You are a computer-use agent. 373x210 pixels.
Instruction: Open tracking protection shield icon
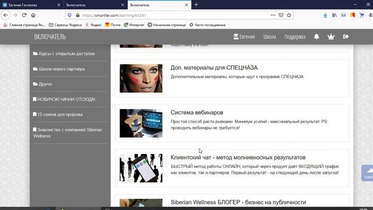pos(69,15)
